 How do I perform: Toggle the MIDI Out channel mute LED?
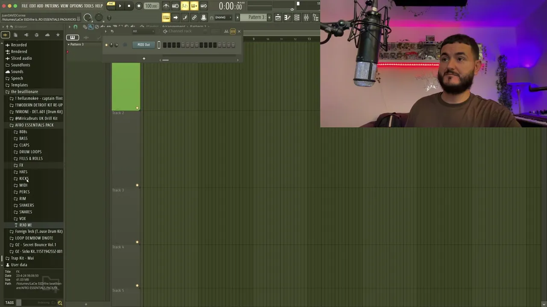[106, 45]
